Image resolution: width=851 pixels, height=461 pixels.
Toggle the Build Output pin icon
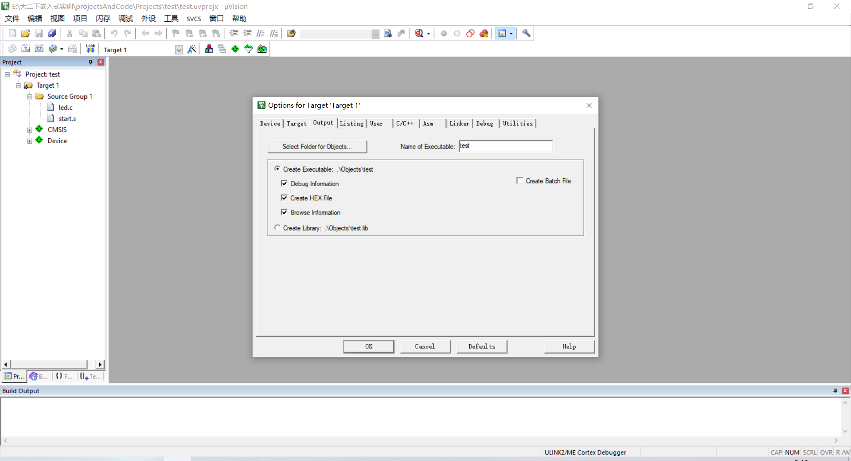835,391
